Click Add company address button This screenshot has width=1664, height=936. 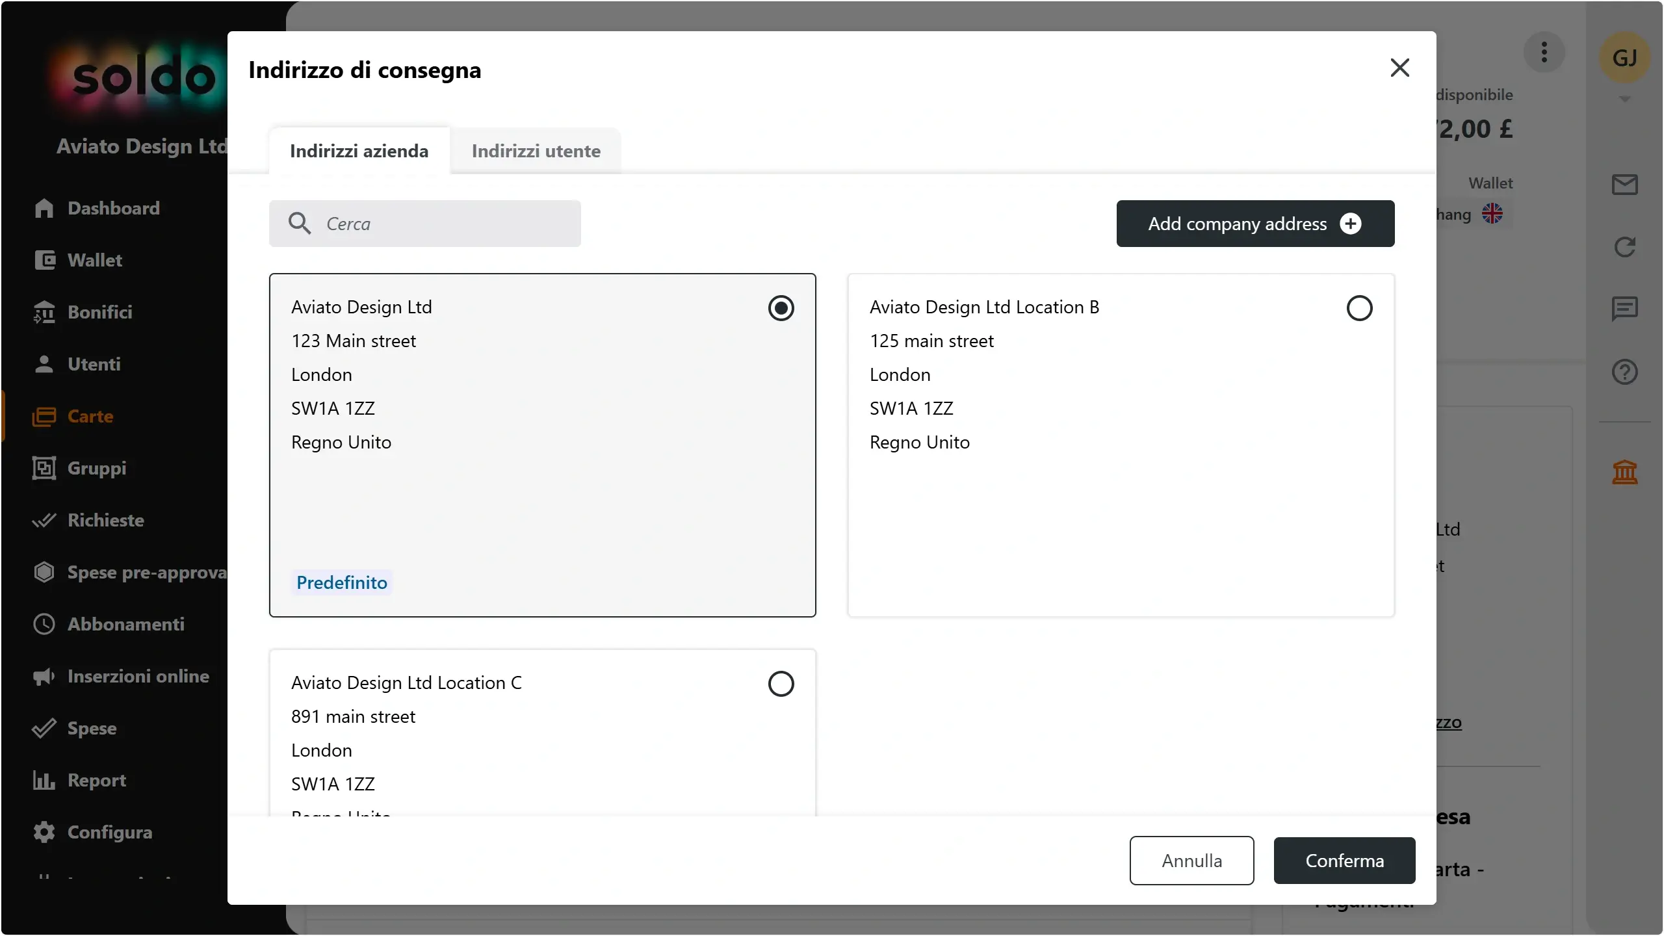1255,224
